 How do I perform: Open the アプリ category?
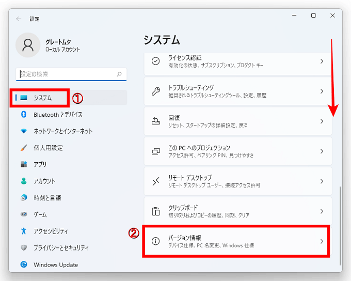pos(71,164)
